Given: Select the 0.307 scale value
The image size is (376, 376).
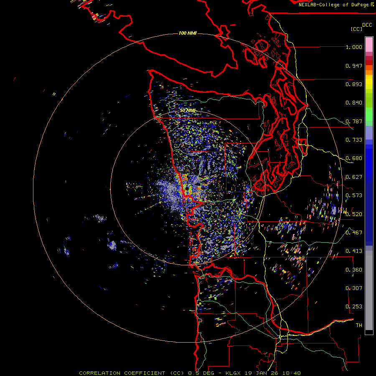Looking at the screenshot, I should [x=354, y=288].
